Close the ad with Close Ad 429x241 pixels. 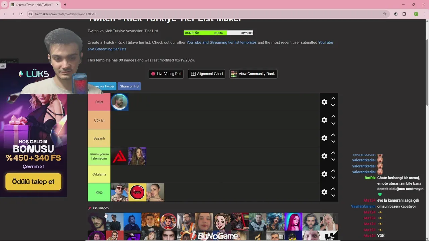click(x=9, y=62)
